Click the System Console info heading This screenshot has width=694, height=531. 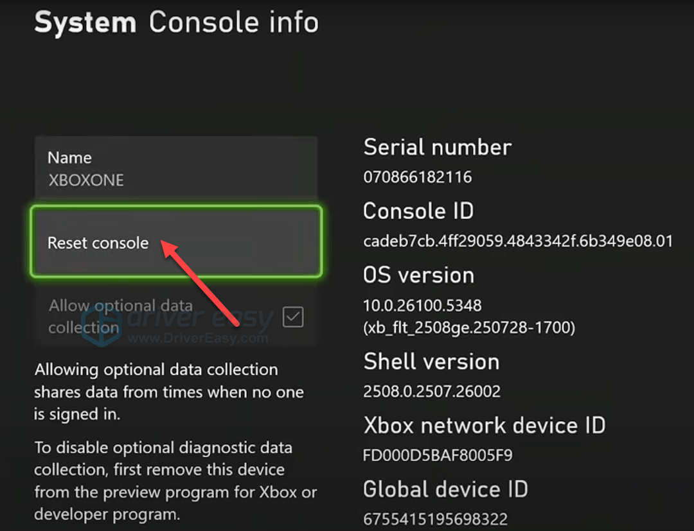(176, 22)
